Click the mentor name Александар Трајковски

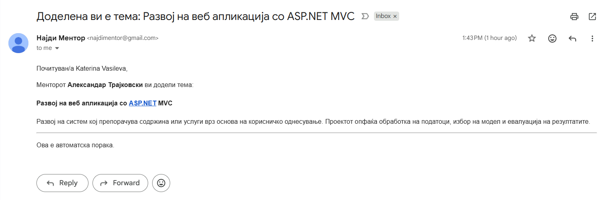pyautogui.click(x=105, y=85)
